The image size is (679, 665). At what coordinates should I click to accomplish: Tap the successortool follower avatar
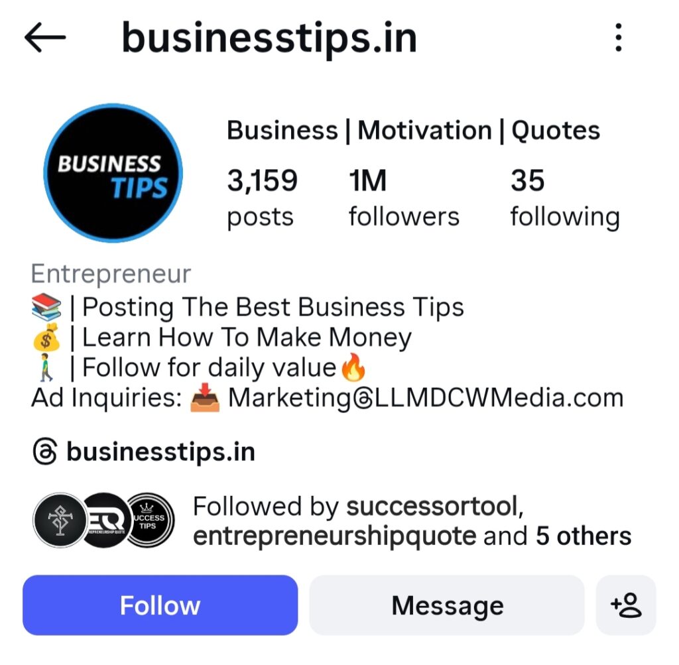pos(60,520)
